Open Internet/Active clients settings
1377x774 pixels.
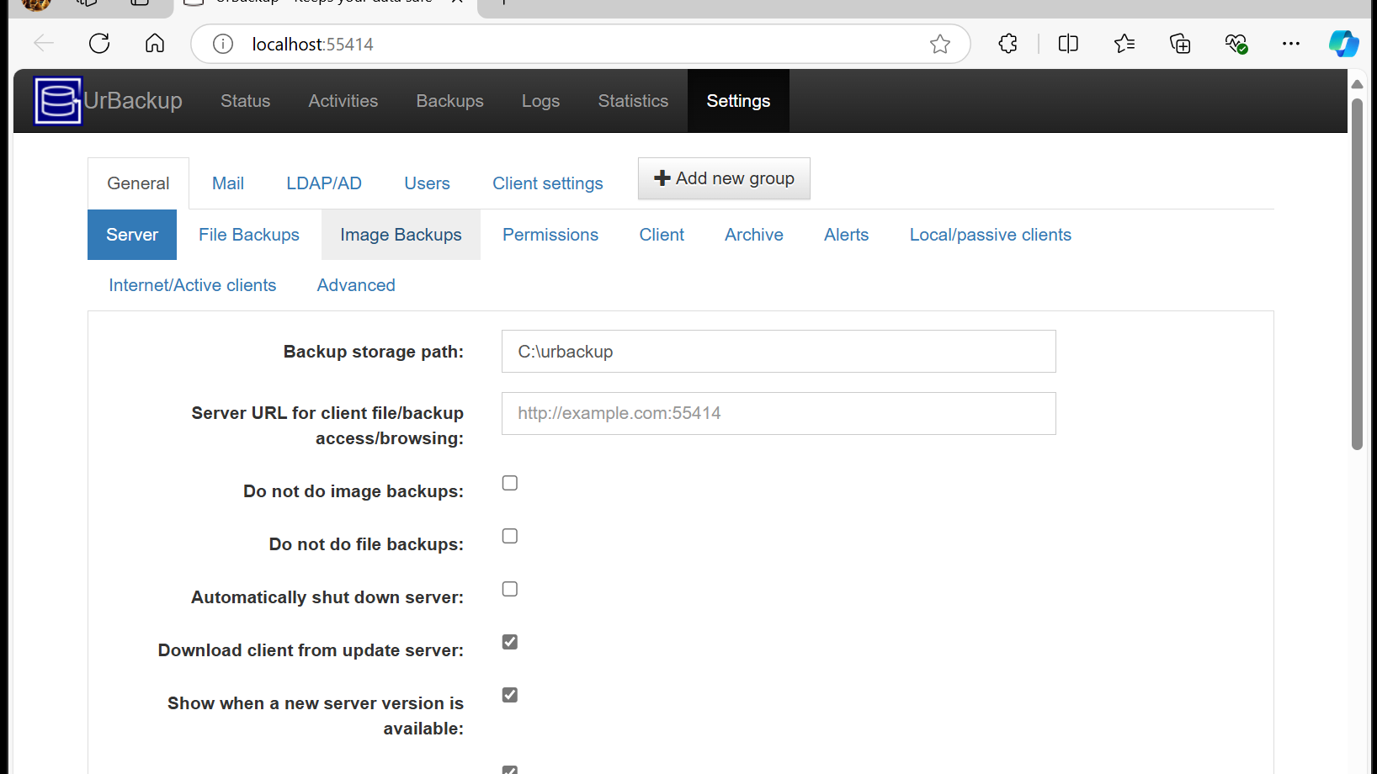point(193,285)
